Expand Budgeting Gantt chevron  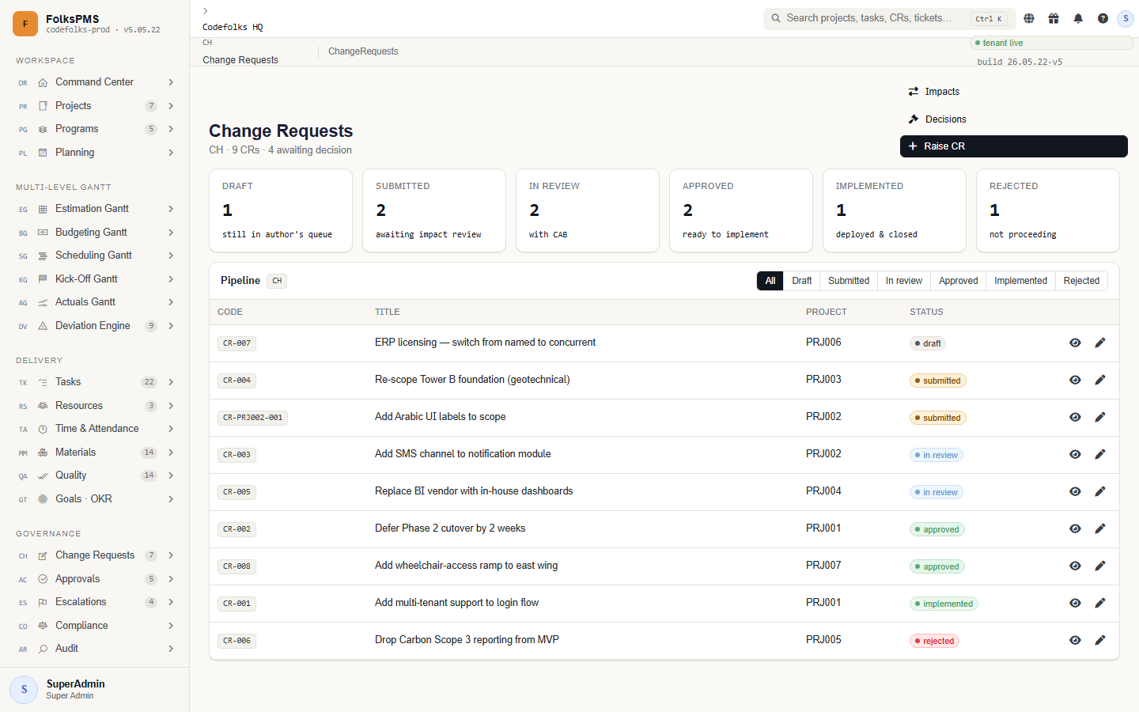(x=171, y=233)
